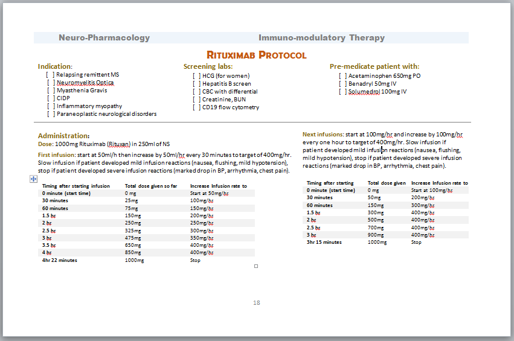
Task: Click the 3hr 15 minutes table cell
Action: 324,242
